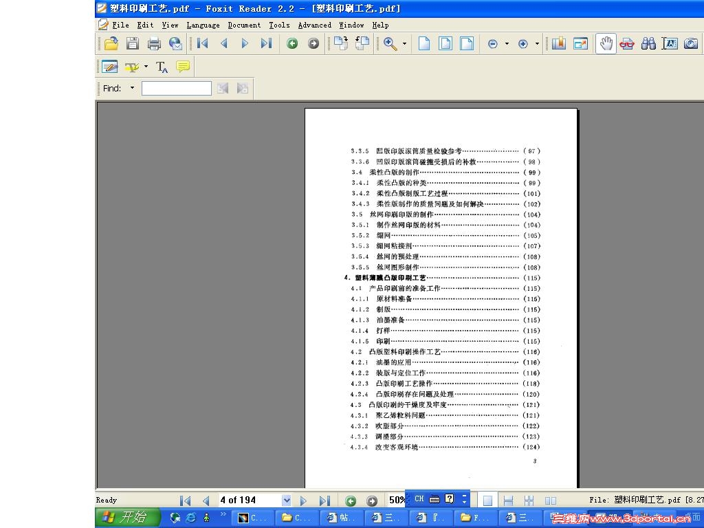Open the File menu
Viewport: 704px width, 528px height.
(x=120, y=25)
